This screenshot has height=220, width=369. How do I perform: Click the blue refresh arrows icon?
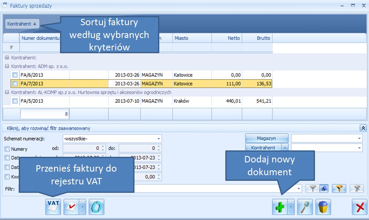point(96,207)
